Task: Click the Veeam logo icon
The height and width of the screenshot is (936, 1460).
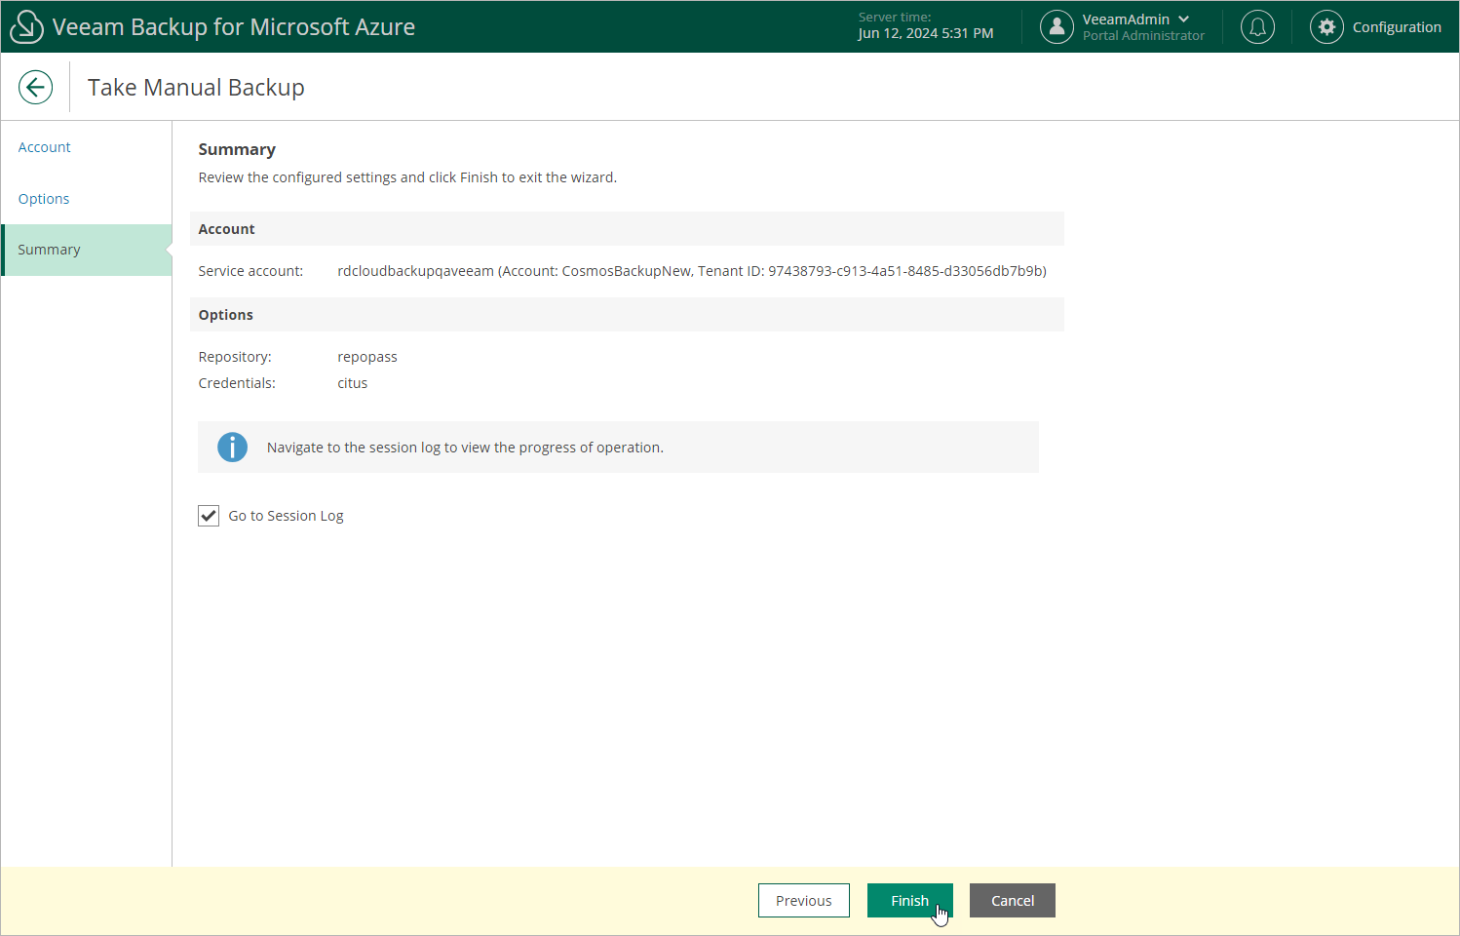Action: click(x=26, y=27)
